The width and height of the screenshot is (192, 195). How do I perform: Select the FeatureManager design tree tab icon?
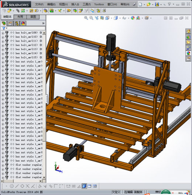point(4,24)
